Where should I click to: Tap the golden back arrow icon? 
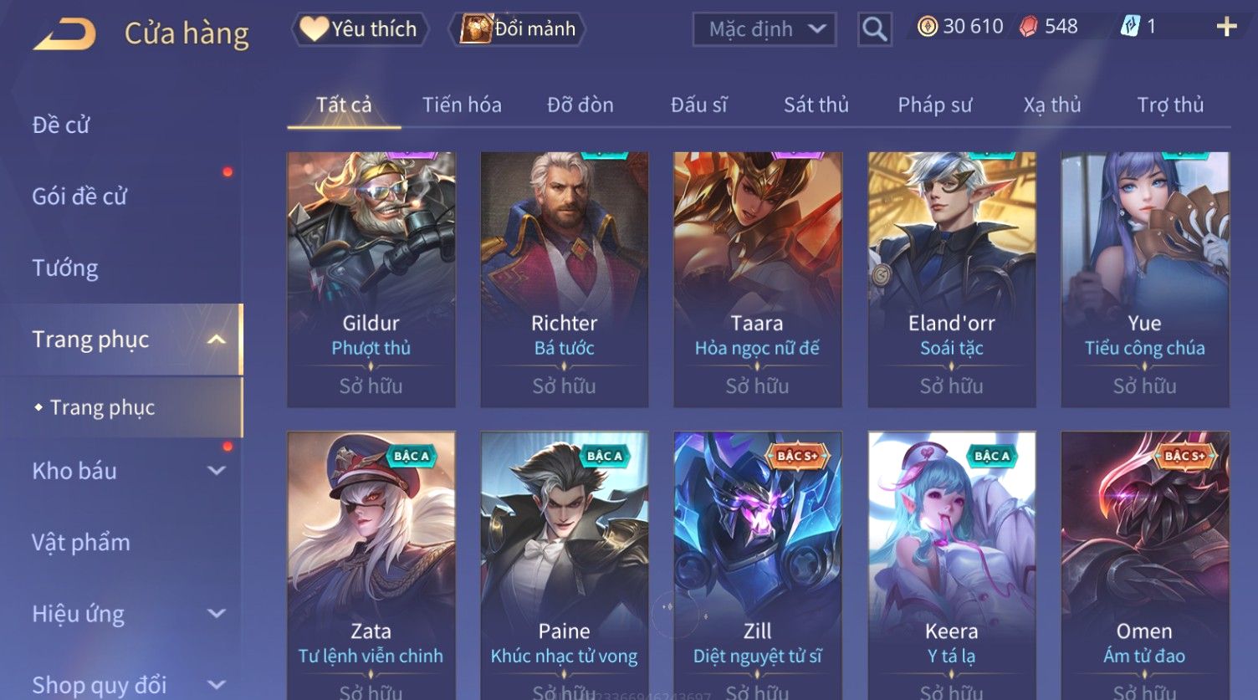(x=64, y=34)
